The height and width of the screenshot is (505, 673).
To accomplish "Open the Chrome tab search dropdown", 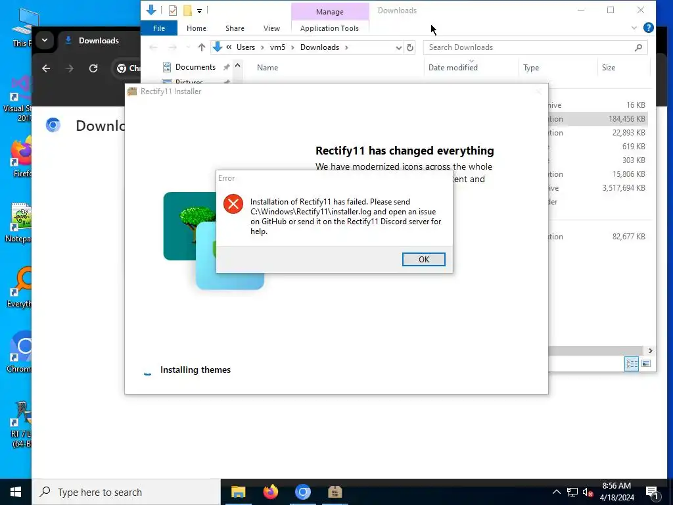I will pyautogui.click(x=45, y=41).
